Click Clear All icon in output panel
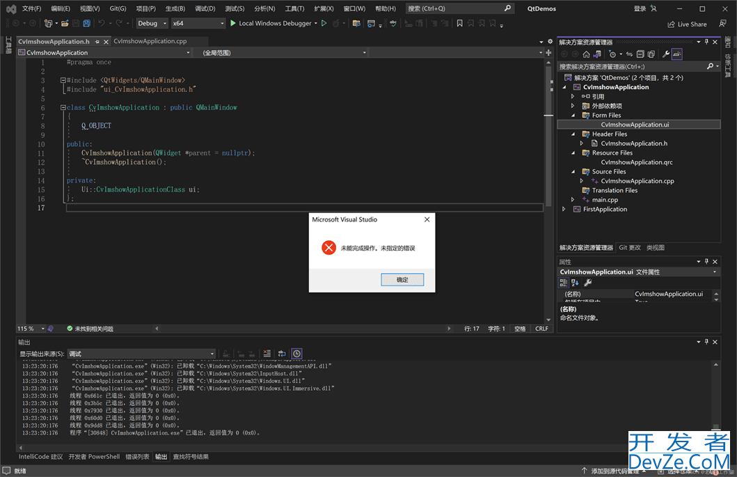The image size is (737, 477). [x=267, y=354]
